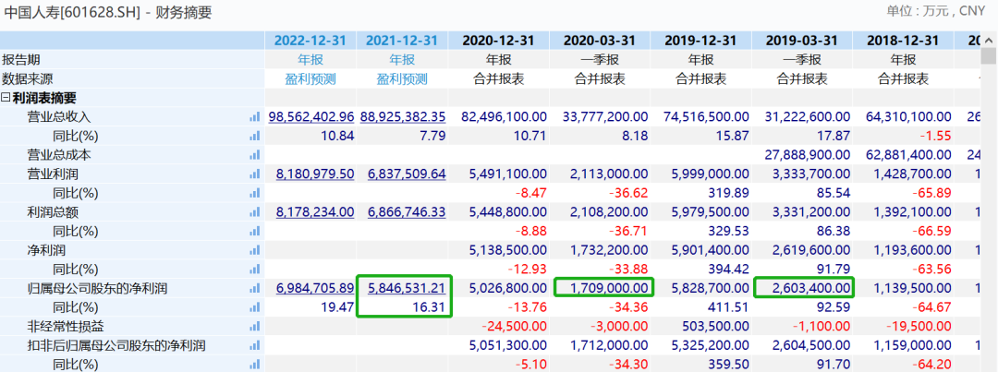Open chart icon for 营业总收入 row

(x=255, y=117)
